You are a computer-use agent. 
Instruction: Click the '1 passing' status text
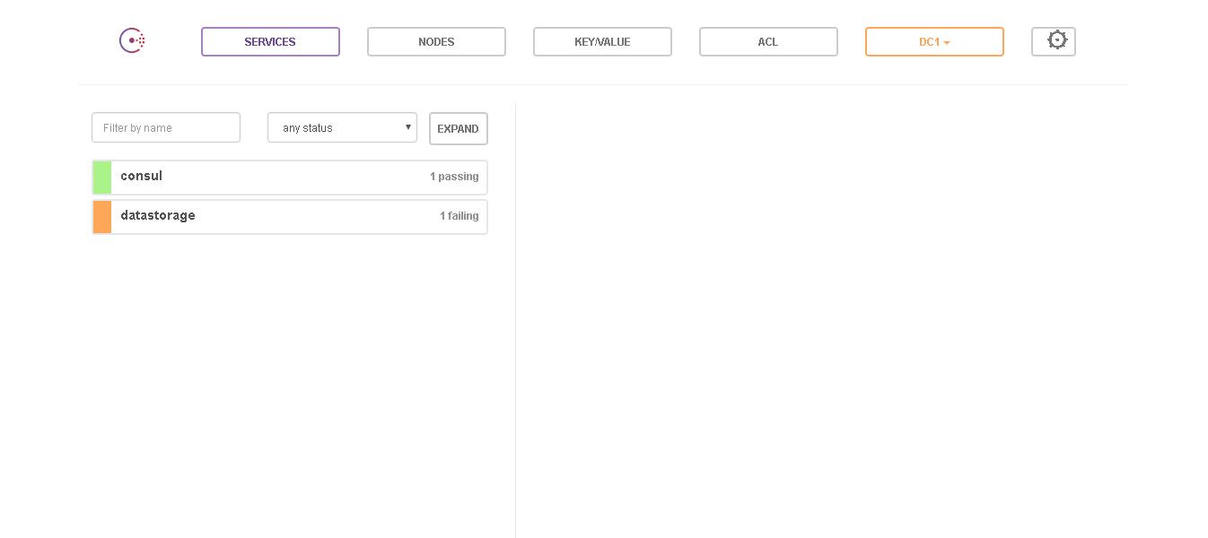pyautogui.click(x=454, y=177)
